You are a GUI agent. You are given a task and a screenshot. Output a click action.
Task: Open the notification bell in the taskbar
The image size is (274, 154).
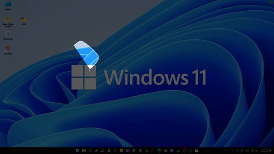coord(270,151)
